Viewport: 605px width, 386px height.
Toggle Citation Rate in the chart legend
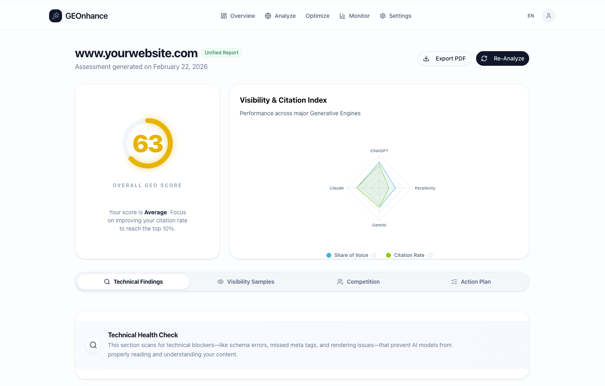click(405, 255)
